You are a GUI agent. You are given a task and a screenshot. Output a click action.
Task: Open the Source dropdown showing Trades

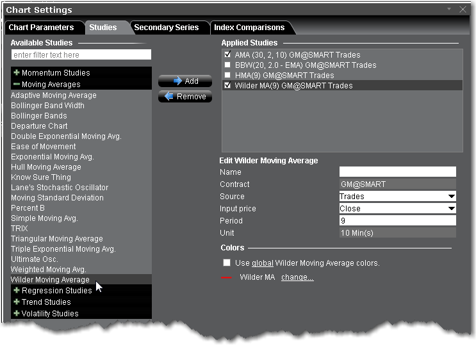coord(452,197)
